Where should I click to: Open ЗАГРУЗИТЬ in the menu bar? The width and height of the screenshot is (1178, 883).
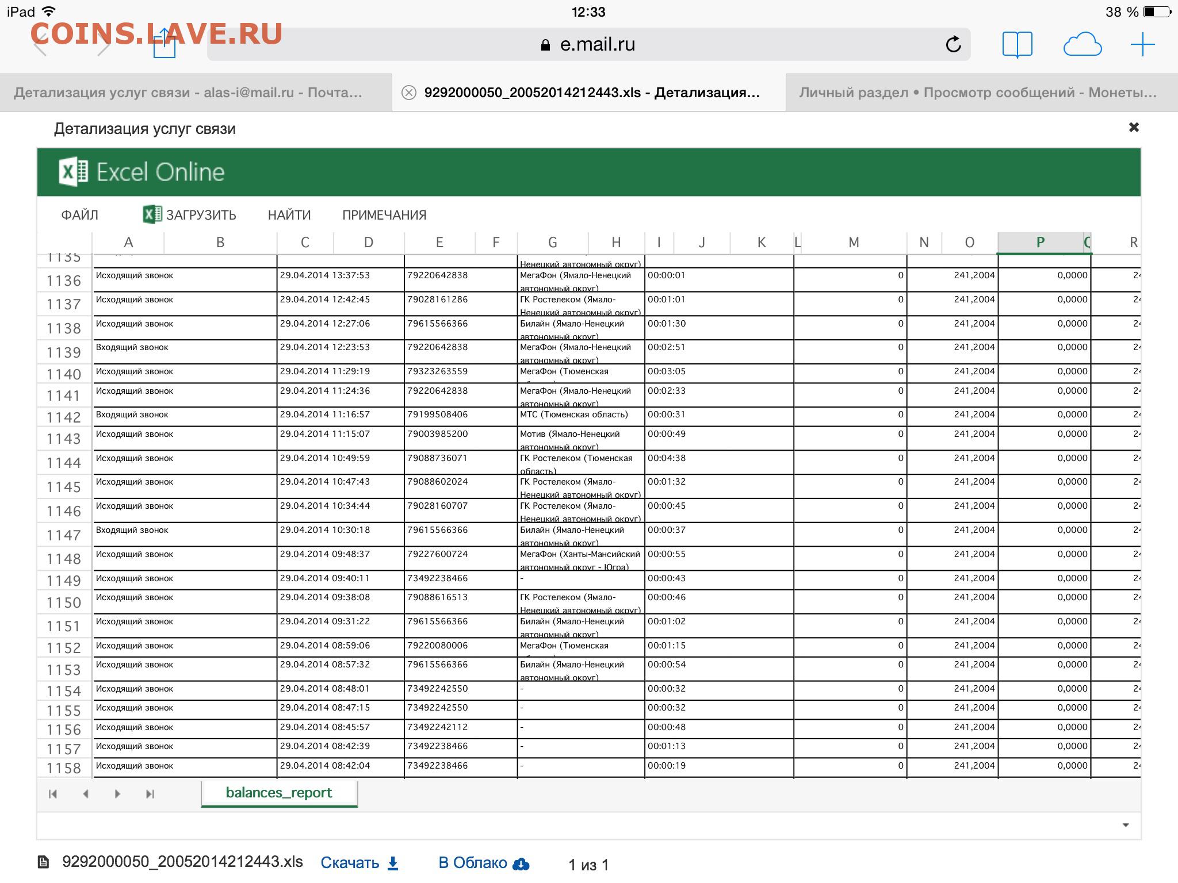tap(201, 215)
